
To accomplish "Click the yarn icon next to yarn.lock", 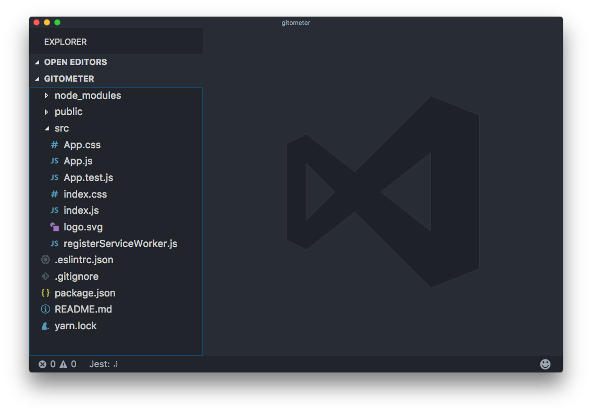I will (x=45, y=326).
